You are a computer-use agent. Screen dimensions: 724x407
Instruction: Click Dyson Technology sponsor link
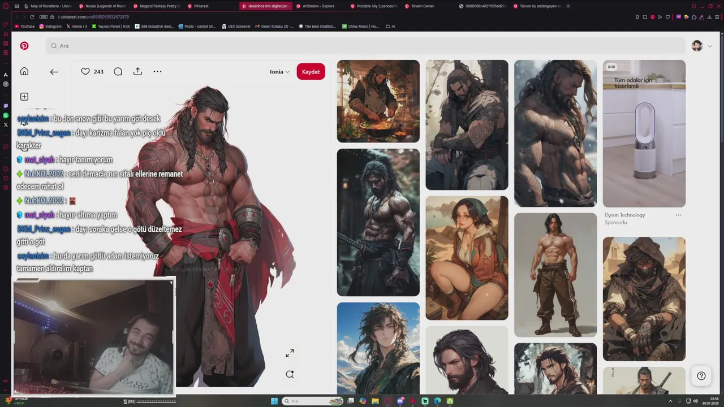tap(624, 215)
